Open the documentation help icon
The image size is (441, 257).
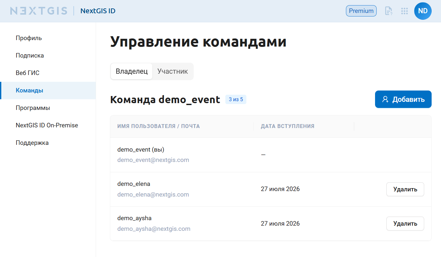tap(388, 11)
